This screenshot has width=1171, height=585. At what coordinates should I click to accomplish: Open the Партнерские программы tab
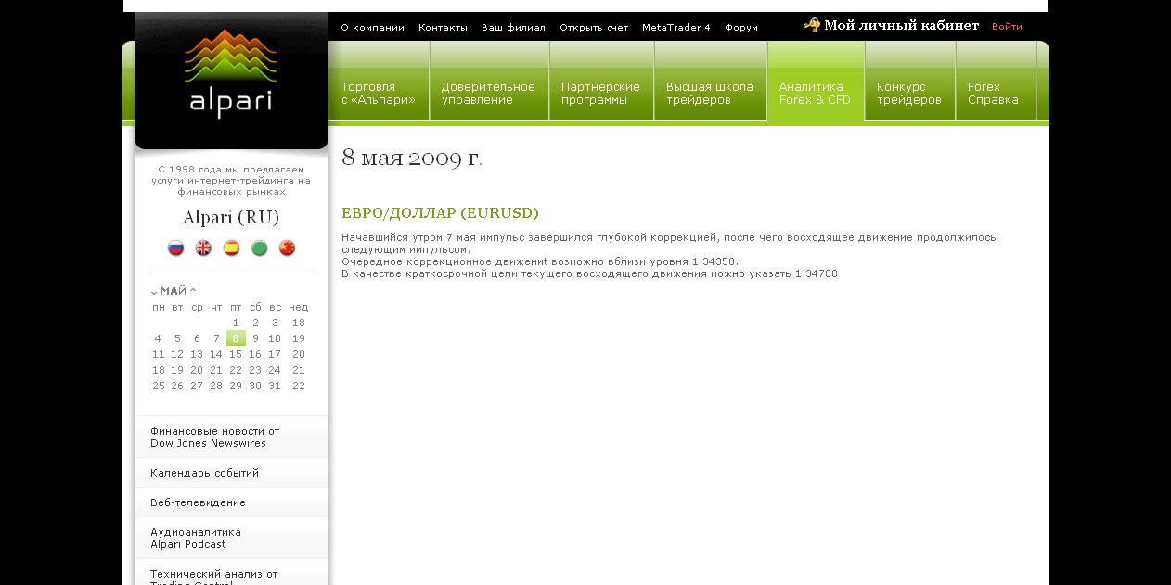[x=601, y=93]
